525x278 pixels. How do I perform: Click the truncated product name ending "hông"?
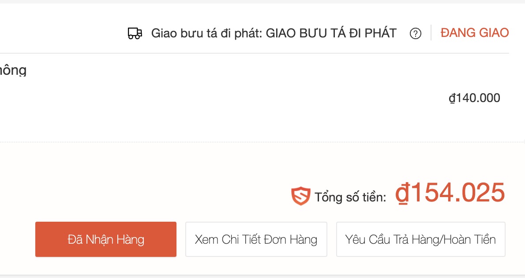tap(13, 70)
